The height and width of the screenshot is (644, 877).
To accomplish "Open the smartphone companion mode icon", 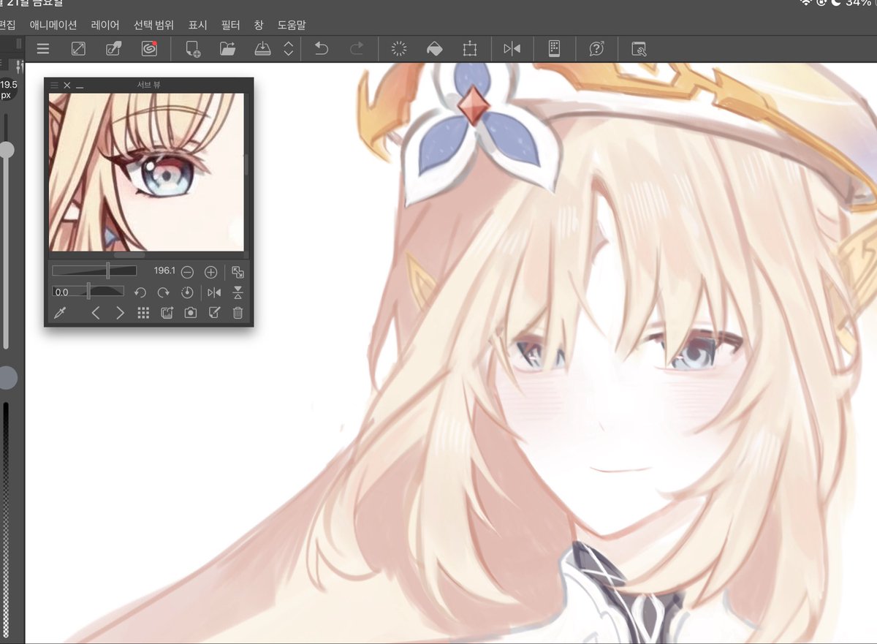I will pos(554,49).
